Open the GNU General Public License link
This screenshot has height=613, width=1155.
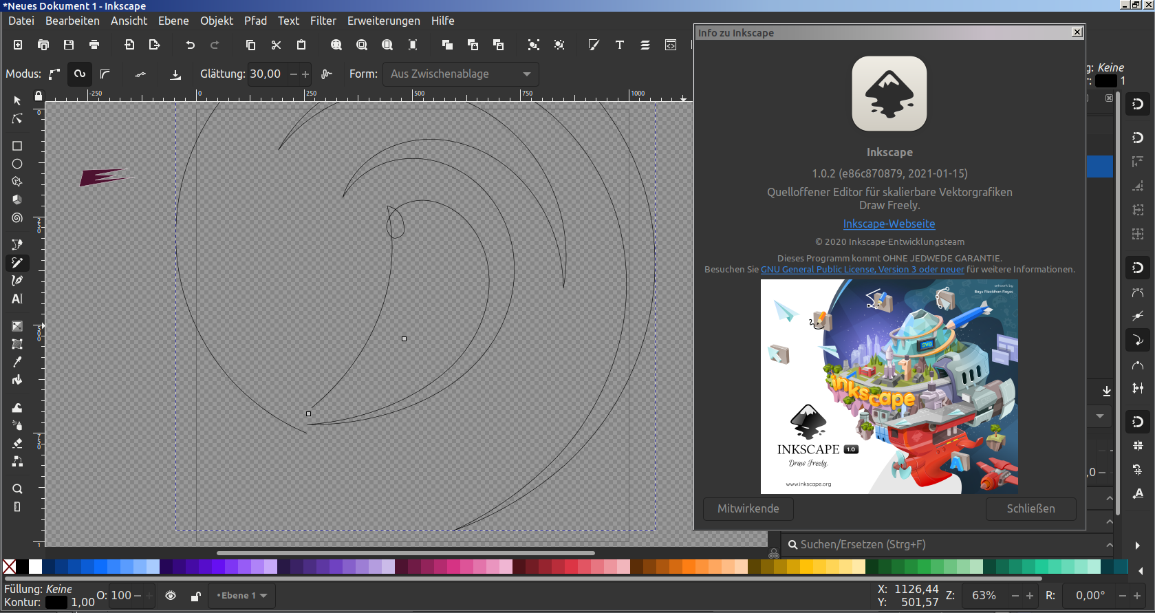863,270
